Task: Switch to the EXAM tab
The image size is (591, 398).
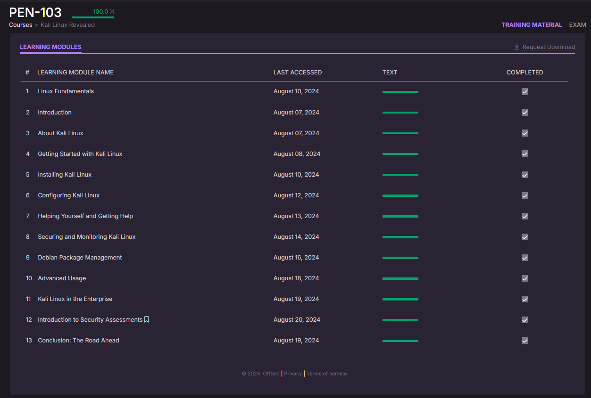Action: click(x=577, y=24)
